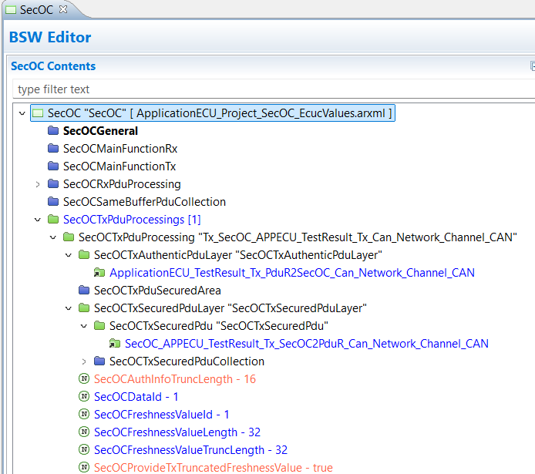Close the SecOC editor tab
Image resolution: width=535 pixels, height=474 pixels.
pyautogui.click(x=63, y=9)
